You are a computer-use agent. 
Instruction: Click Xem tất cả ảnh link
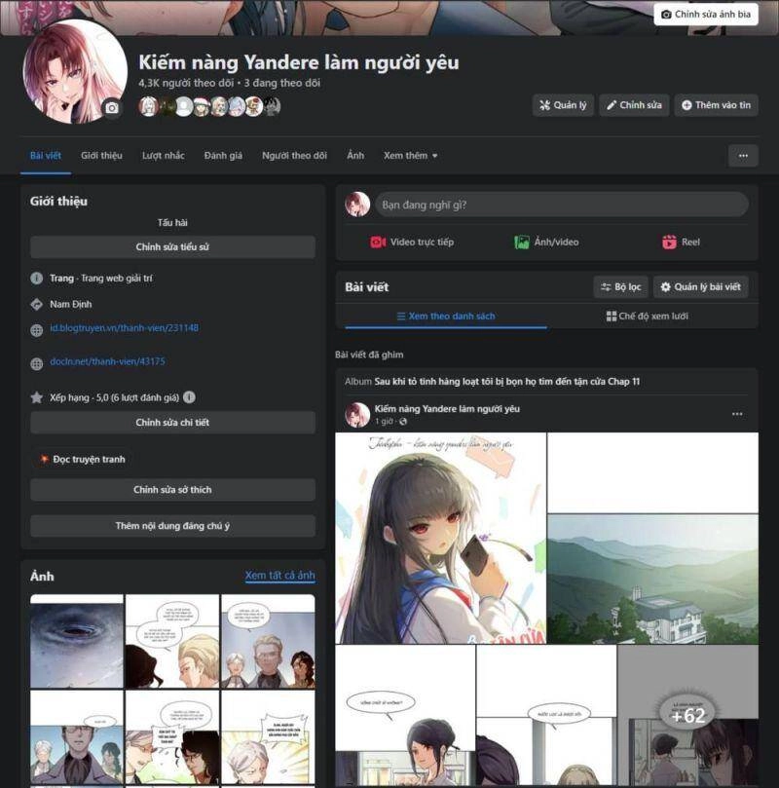point(279,576)
